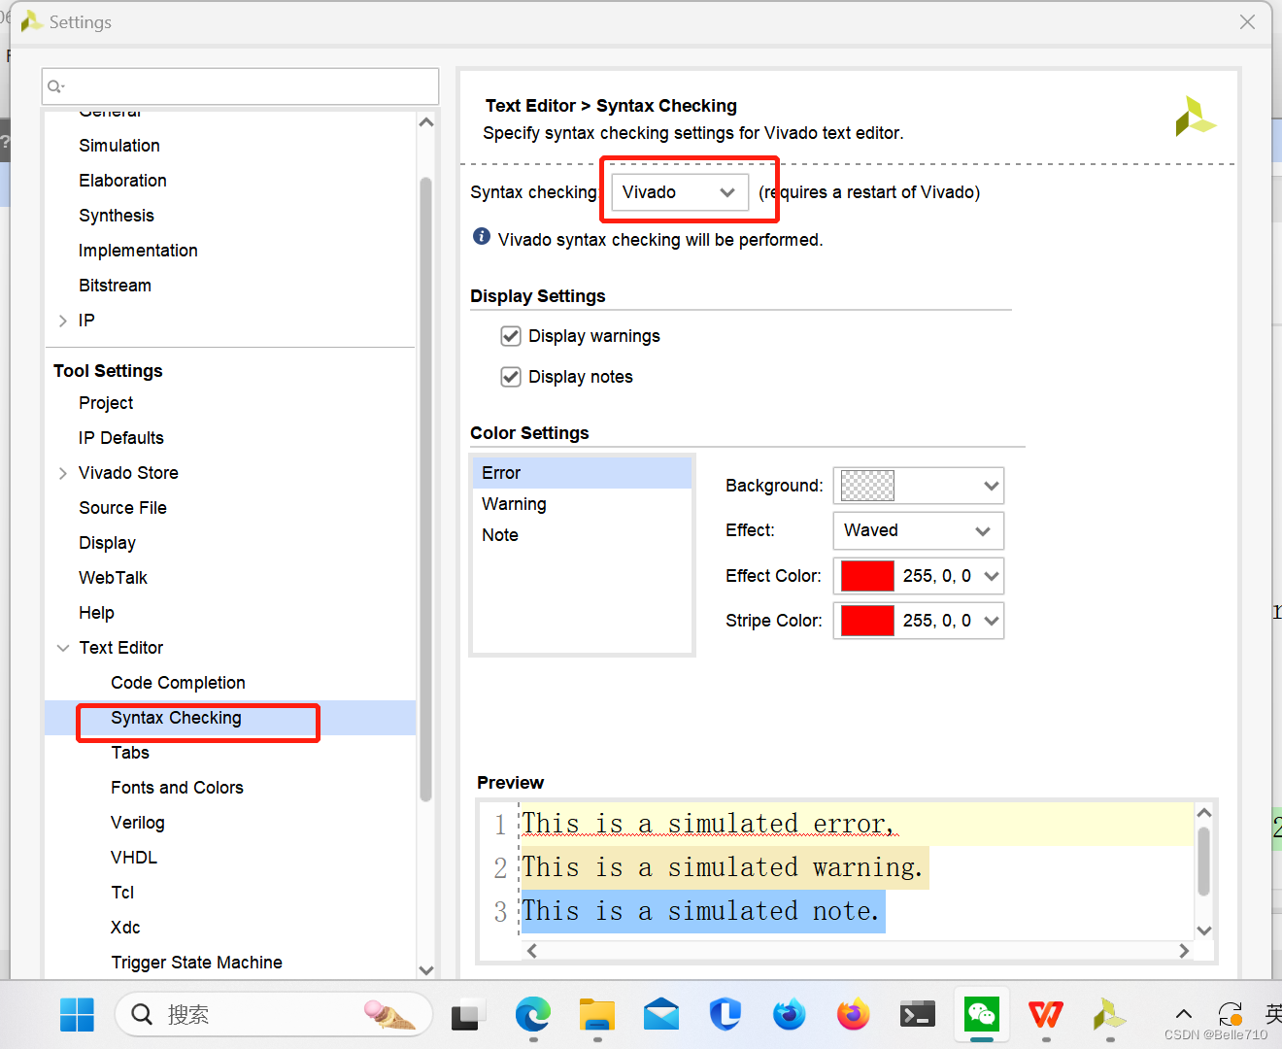Screen dimensions: 1282x1049
Task: Open the Mail app taskbar icon
Action: [661, 1015]
